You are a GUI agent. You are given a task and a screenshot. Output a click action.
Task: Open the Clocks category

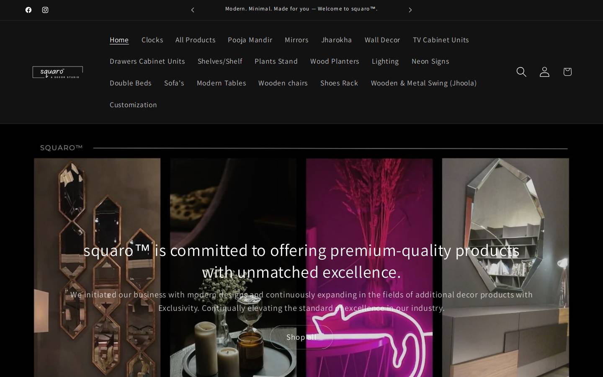(152, 40)
